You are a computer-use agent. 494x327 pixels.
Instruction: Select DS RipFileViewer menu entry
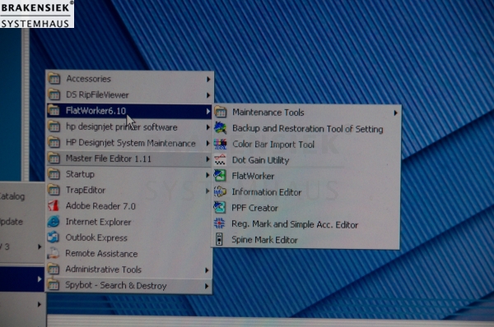[130, 94]
